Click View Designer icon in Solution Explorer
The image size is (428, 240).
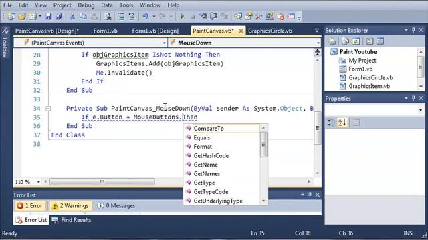[x=380, y=41]
